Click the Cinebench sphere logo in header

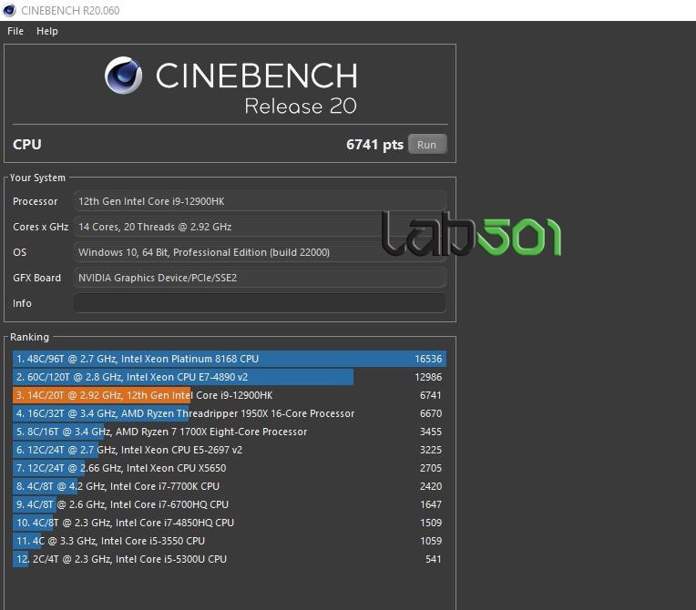123,76
